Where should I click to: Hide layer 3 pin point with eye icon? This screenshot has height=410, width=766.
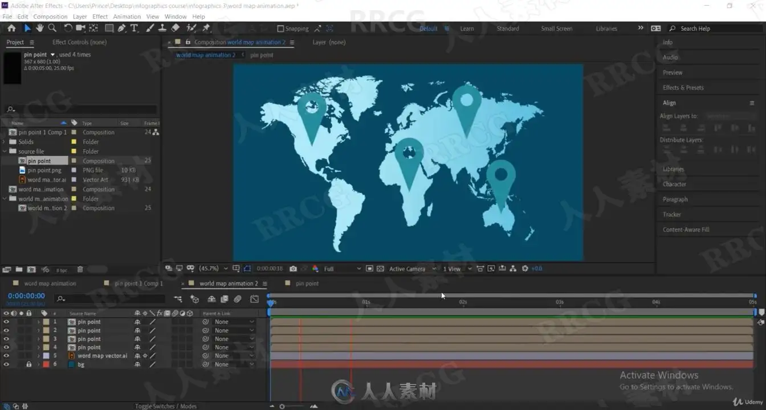(6, 339)
